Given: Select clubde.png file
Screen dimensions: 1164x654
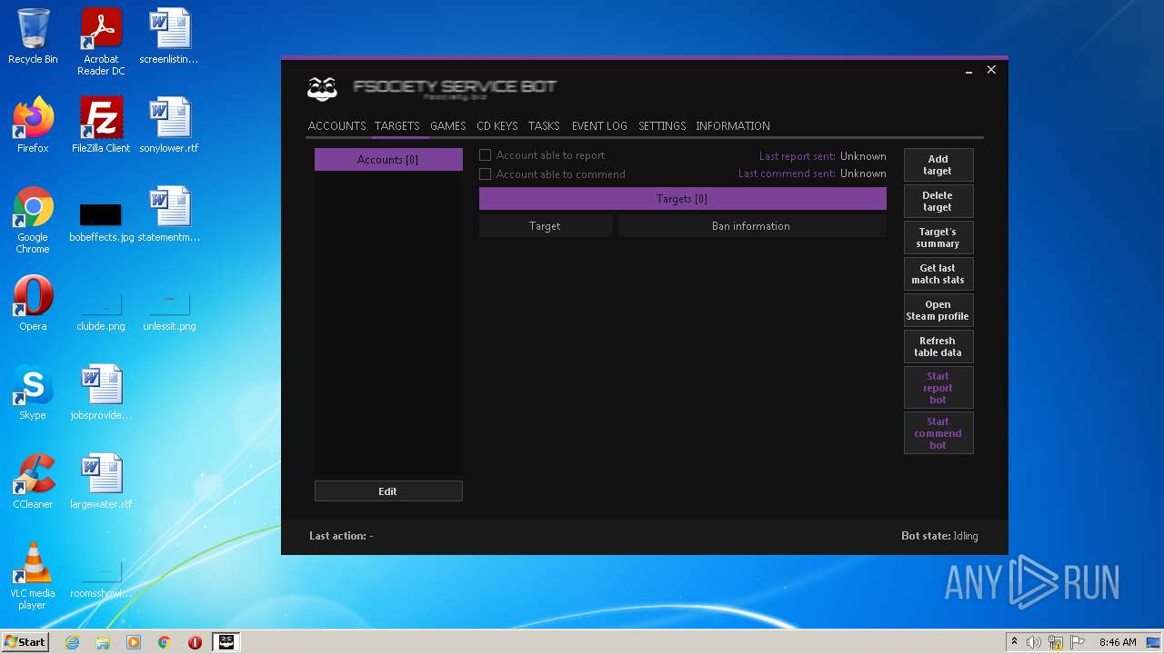Looking at the screenshot, I should pyautogui.click(x=101, y=313).
